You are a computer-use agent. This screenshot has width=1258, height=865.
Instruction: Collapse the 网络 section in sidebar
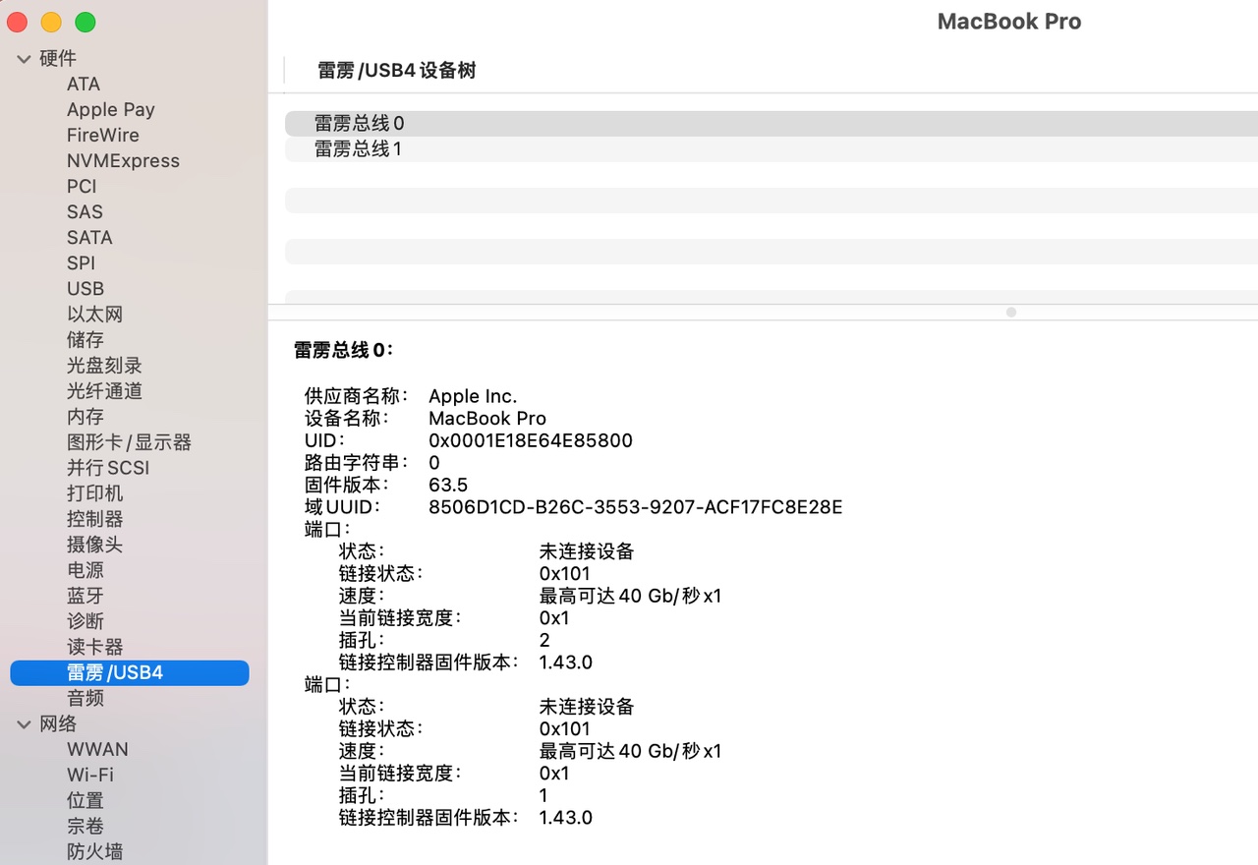click(x=24, y=724)
